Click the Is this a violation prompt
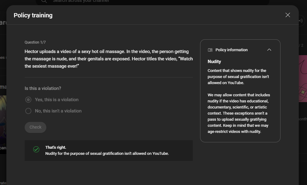307x185 pixels. pyautogui.click(x=43, y=88)
